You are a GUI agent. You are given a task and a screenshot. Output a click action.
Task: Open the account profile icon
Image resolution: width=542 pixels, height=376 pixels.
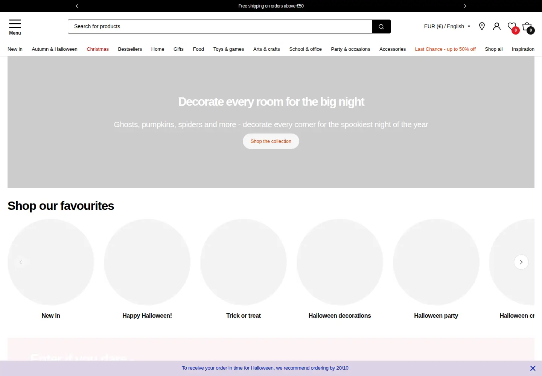(497, 26)
